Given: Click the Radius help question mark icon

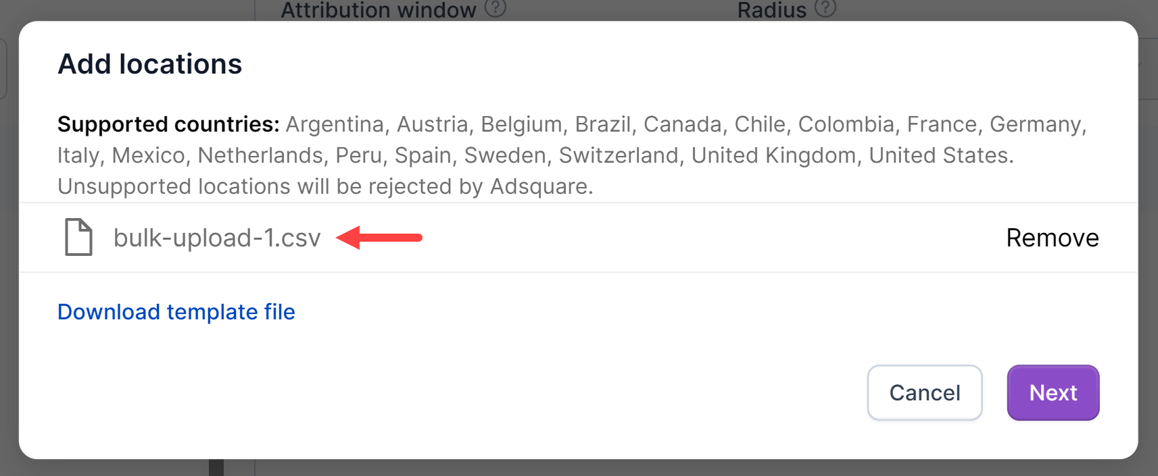Looking at the screenshot, I should [x=825, y=8].
